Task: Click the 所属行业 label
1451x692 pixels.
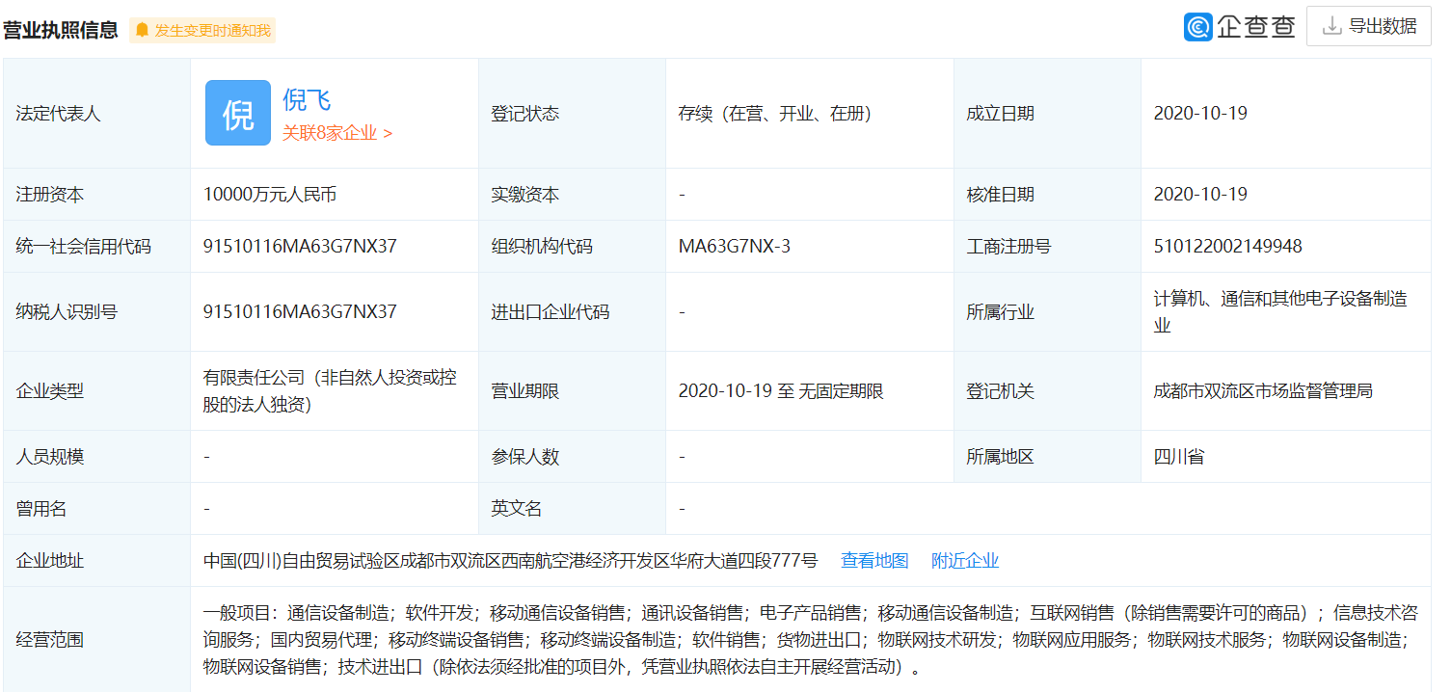Action: (x=1001, y=312)
